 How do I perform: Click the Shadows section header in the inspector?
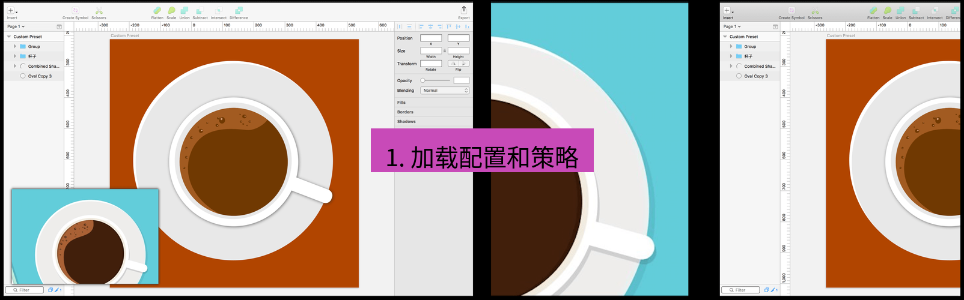[x=406, y=122]
